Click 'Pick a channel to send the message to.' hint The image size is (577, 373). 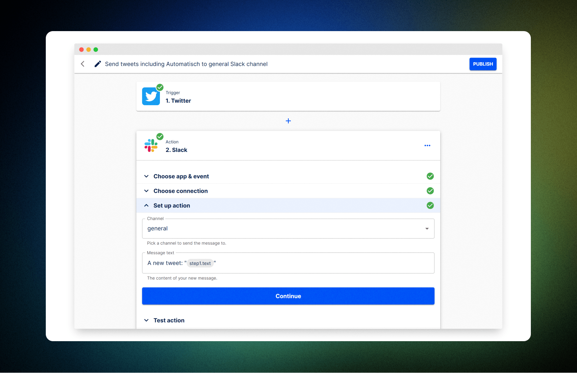[187, 243]
